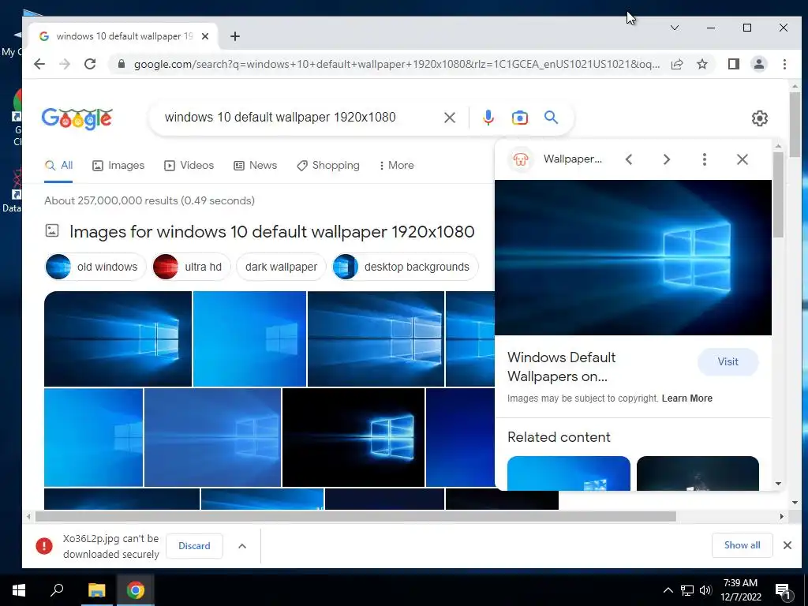
Task: Select the All results tab
Action: [58, 166]
